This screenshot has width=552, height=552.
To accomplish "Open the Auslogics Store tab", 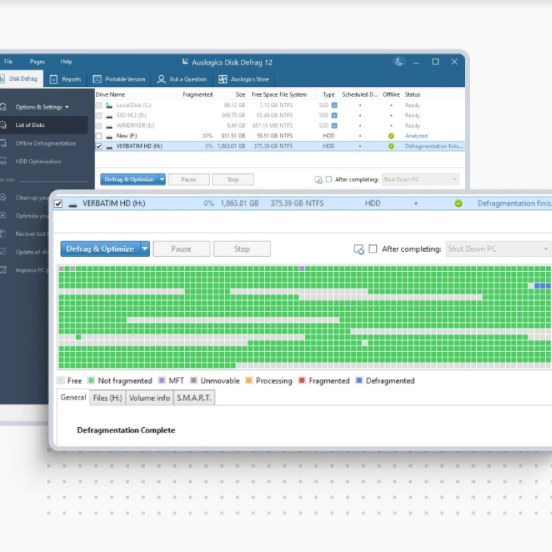I will point(244,79).
